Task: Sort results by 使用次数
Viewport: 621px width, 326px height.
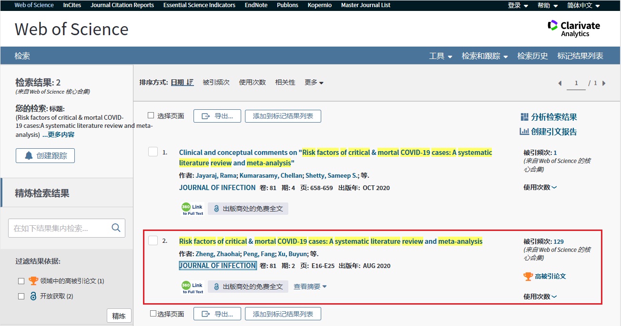Action: tap(252, 82)
